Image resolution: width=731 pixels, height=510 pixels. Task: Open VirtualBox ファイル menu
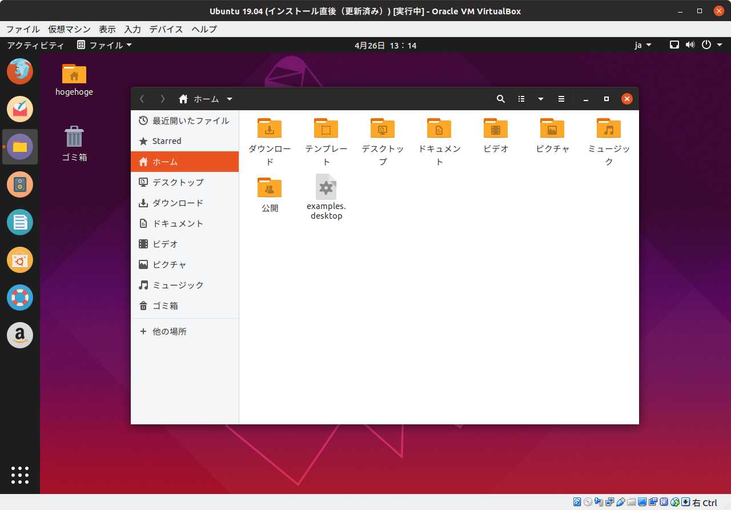23,29
